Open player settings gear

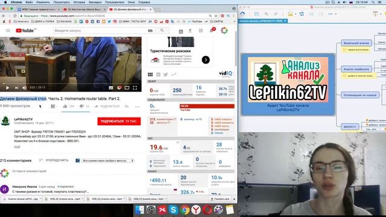pos(119,88)
